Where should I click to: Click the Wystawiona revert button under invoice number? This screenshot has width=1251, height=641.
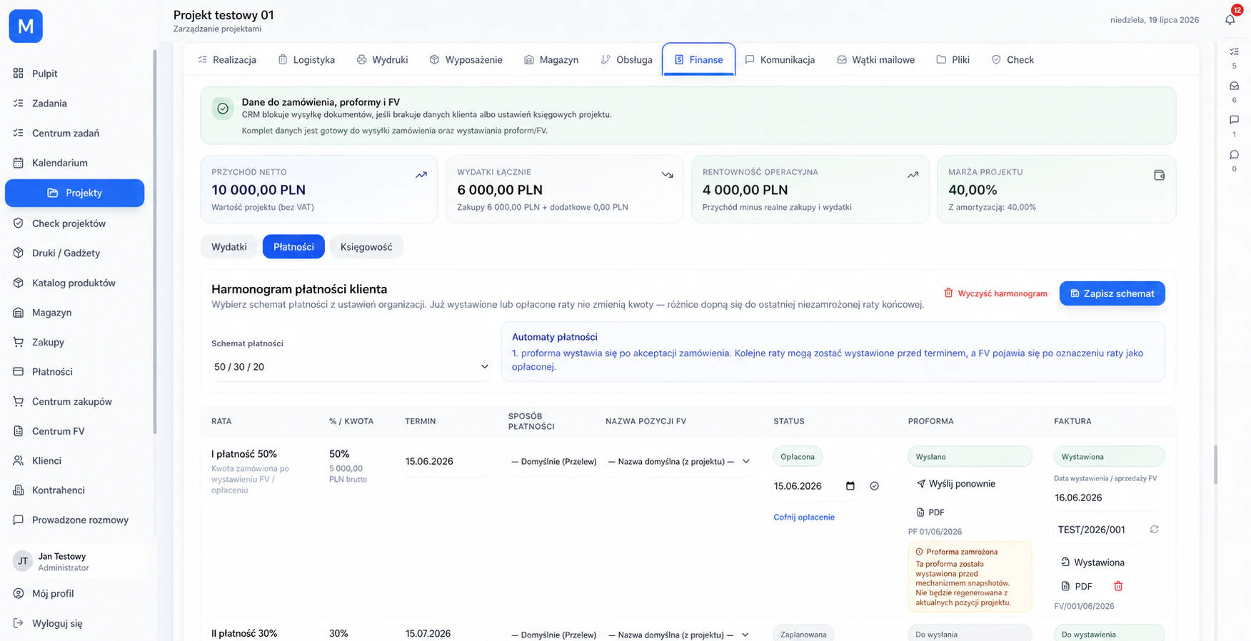click(1092, 562)
